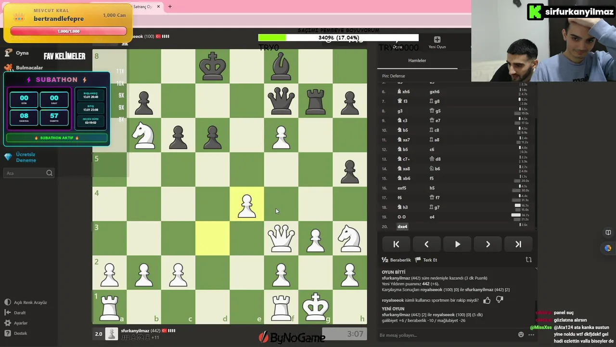This screenshot has width=616, height=347.
Task: Click the white rook on a1
Action: pos(110,307)
